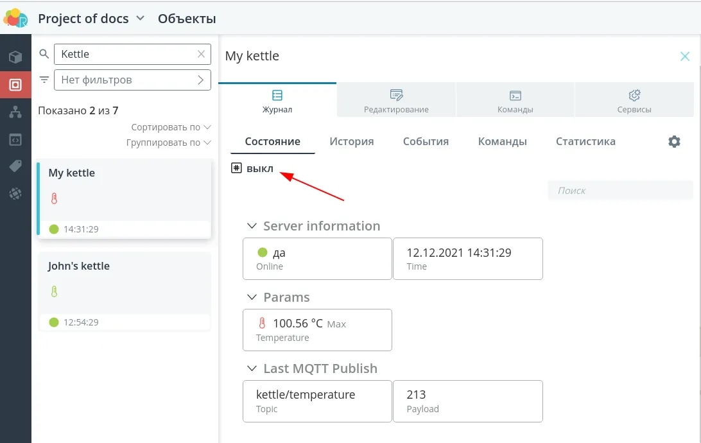The width and height of the screenshot is (701, 443).
Task: Open the Project of docs dropdown
Action: coord(91,19)
